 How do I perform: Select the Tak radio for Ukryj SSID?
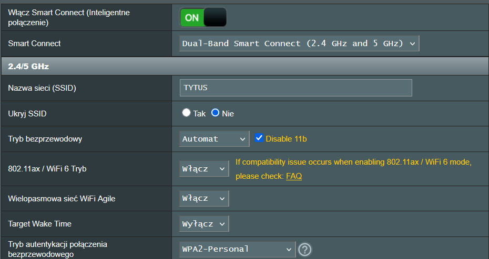point(186,113)
